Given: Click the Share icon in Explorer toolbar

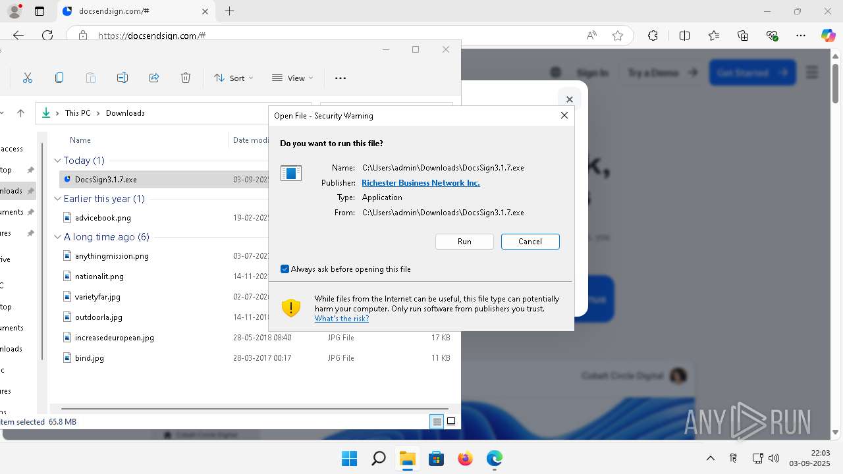Looking at the screenshot, I should click(x=154, y=78).
